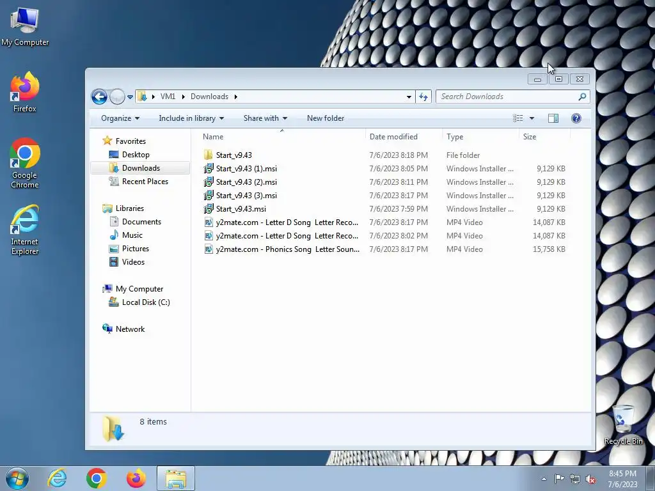The image size is (655, 491).
Task: Open the Documents library
Action: point(141,221)
